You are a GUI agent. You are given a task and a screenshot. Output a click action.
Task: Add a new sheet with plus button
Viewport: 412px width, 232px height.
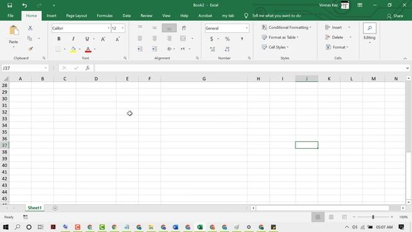[55, 208]
